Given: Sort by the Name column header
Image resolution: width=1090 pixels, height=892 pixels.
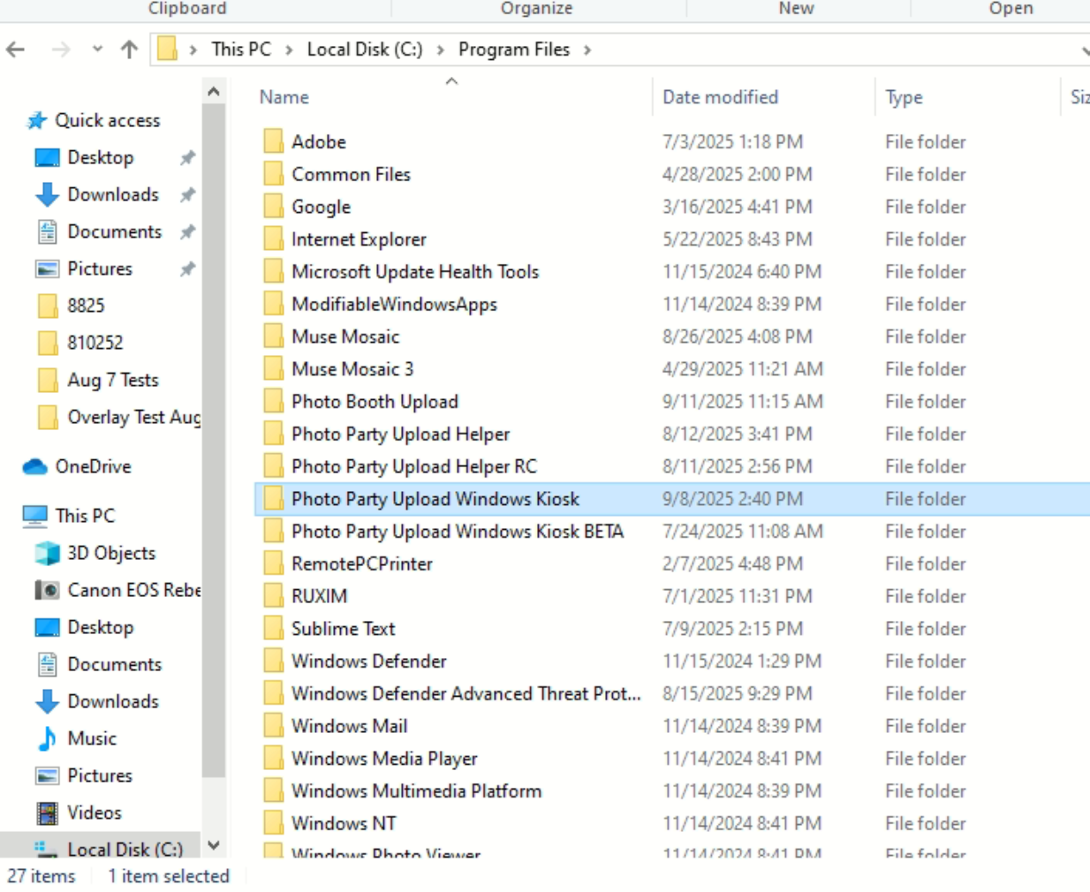Looking at the screenshot, I should pyautogui.click(x=284, y=97).
